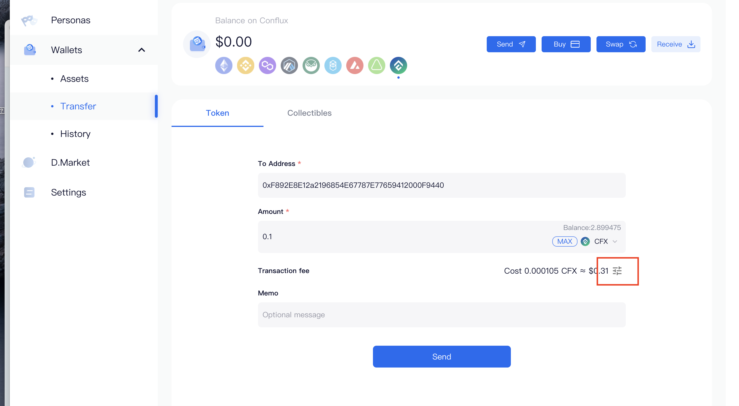Switch to the Collectibles tab

coord(309,113)
